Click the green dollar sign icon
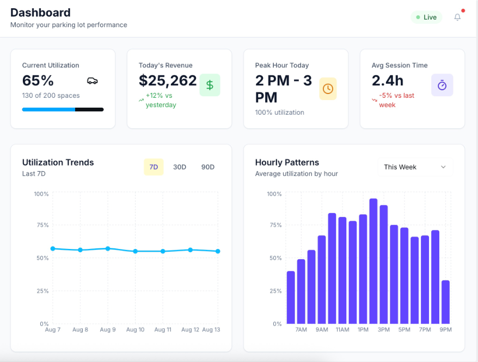 pyautogui.click(x=210, y=85)
